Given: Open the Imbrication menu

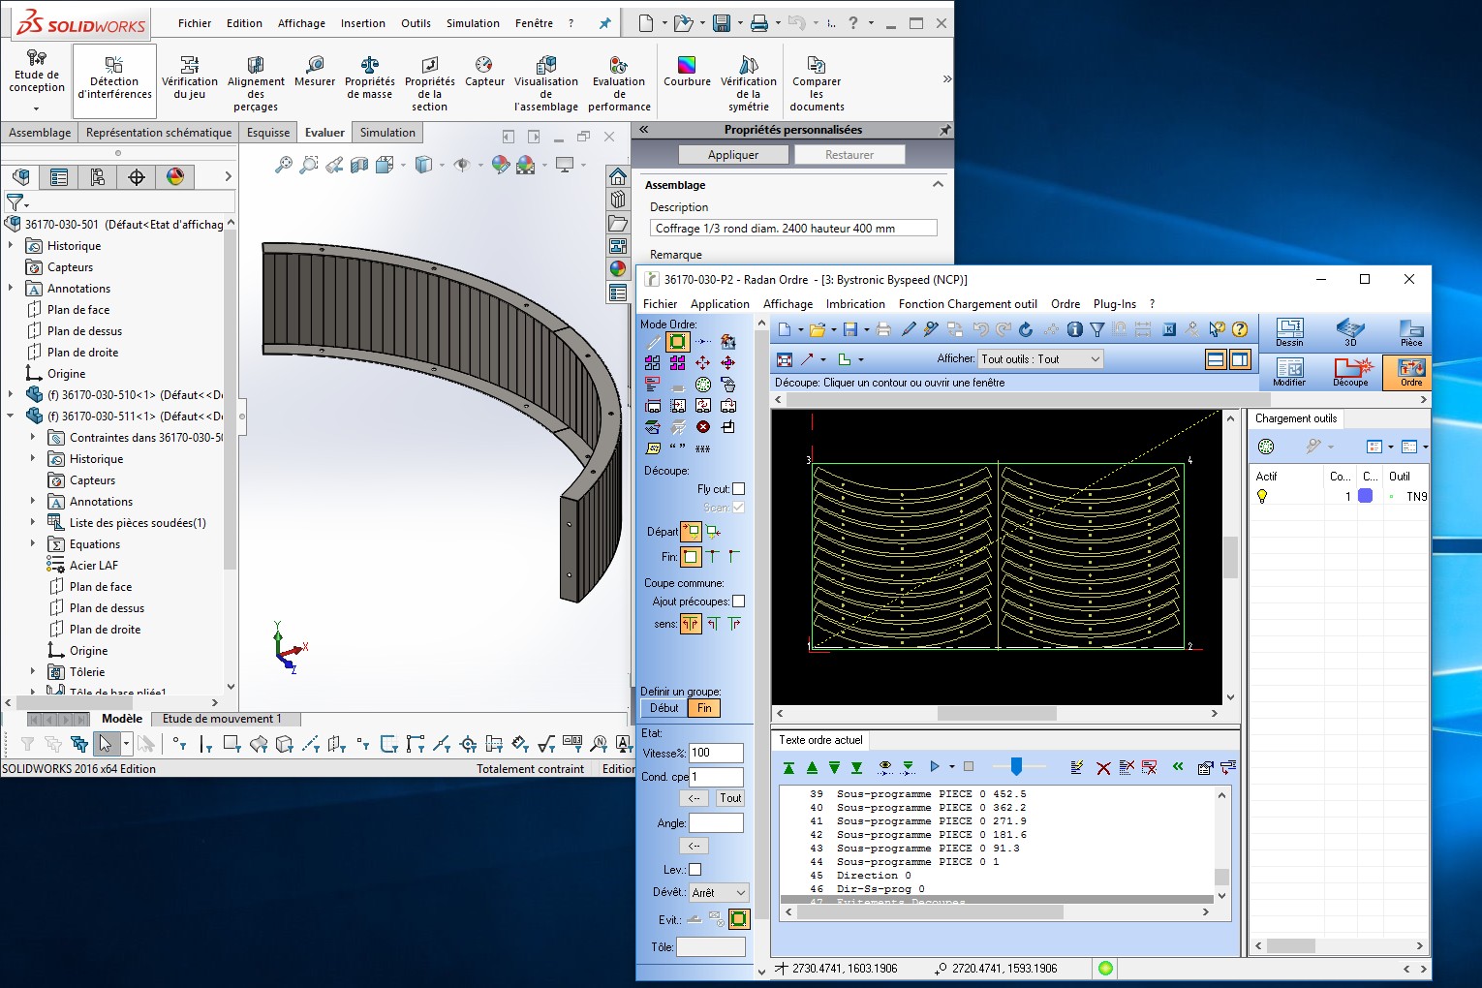Looking at the screenshot, I should coord(855,304).
